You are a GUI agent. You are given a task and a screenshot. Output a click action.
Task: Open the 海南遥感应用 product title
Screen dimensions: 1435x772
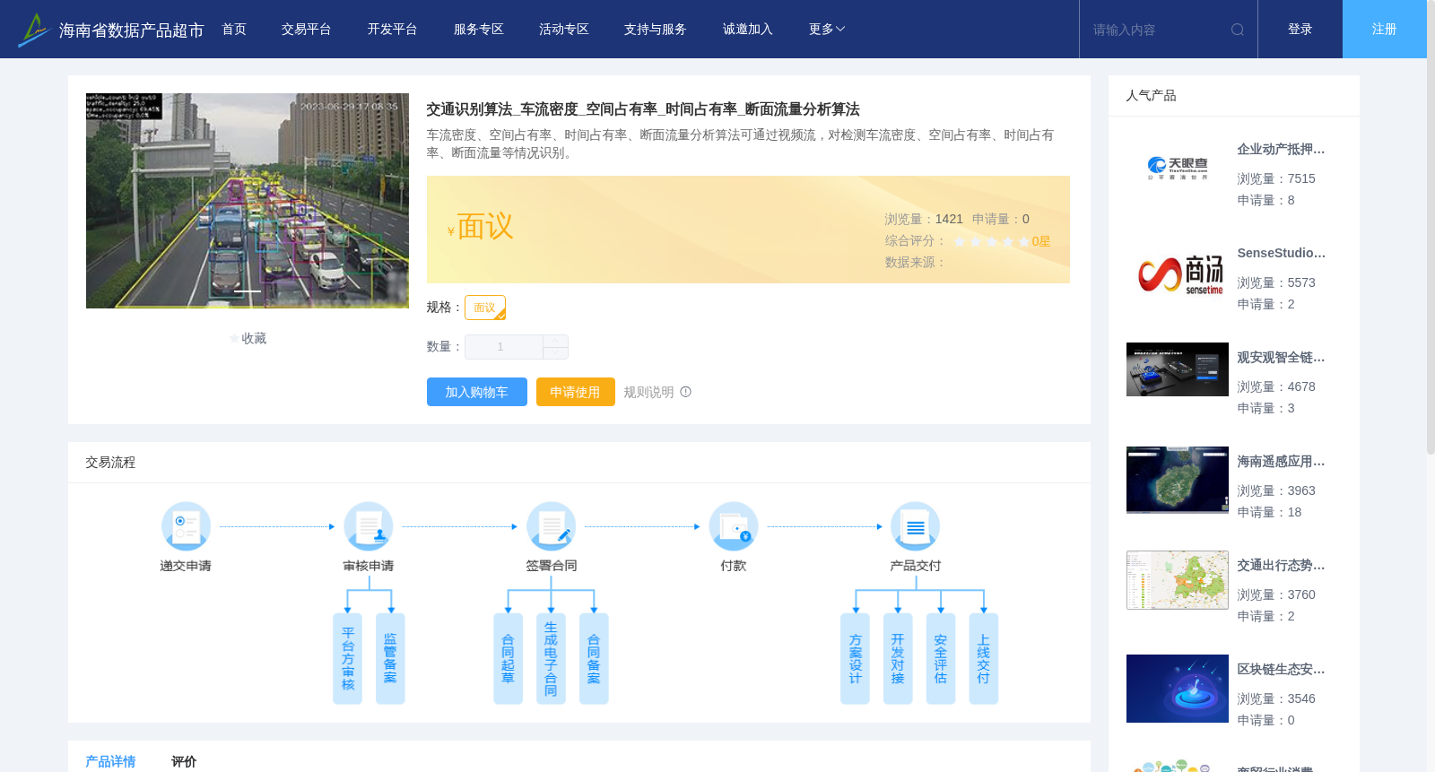pos(1281,462)
